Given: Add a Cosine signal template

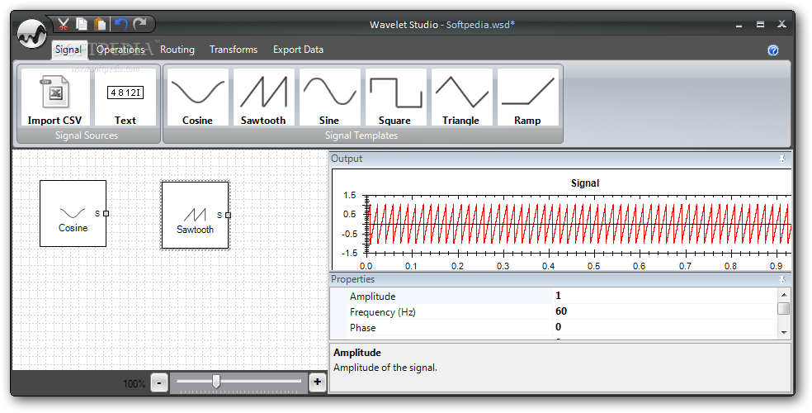Looking at the screenshot, I should 197,98.
